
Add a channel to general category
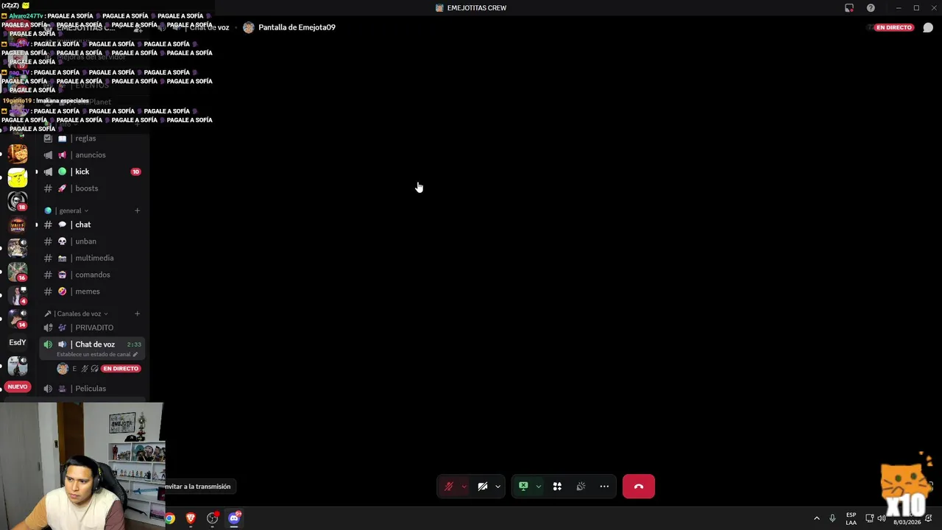[x=137, y=211]
